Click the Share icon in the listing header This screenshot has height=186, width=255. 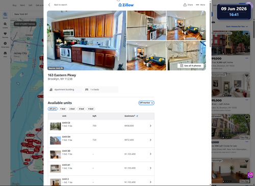point(185,5)
